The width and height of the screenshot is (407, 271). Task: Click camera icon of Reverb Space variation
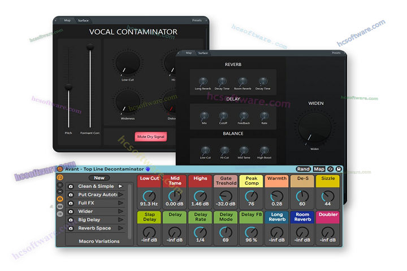(x=71, y=228)
